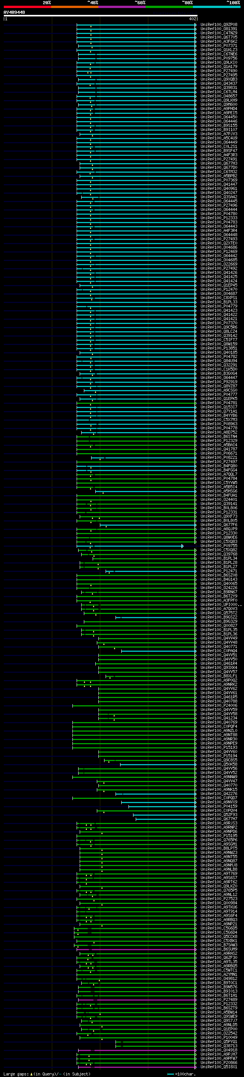Select the UniRef100_P04779 label
The height and width of the screenshot is (1077, 244).
(x=219, y=306)
